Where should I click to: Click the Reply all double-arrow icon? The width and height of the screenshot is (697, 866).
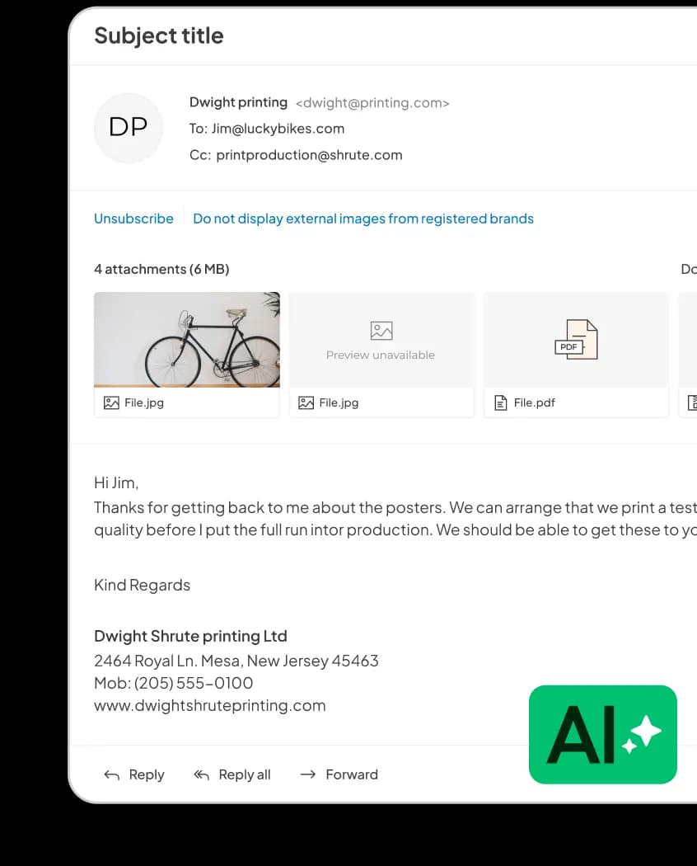point(201,774)
